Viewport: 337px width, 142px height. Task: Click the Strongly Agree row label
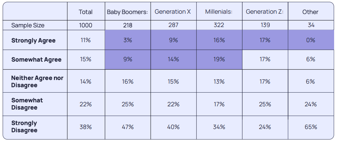point(33,40)
